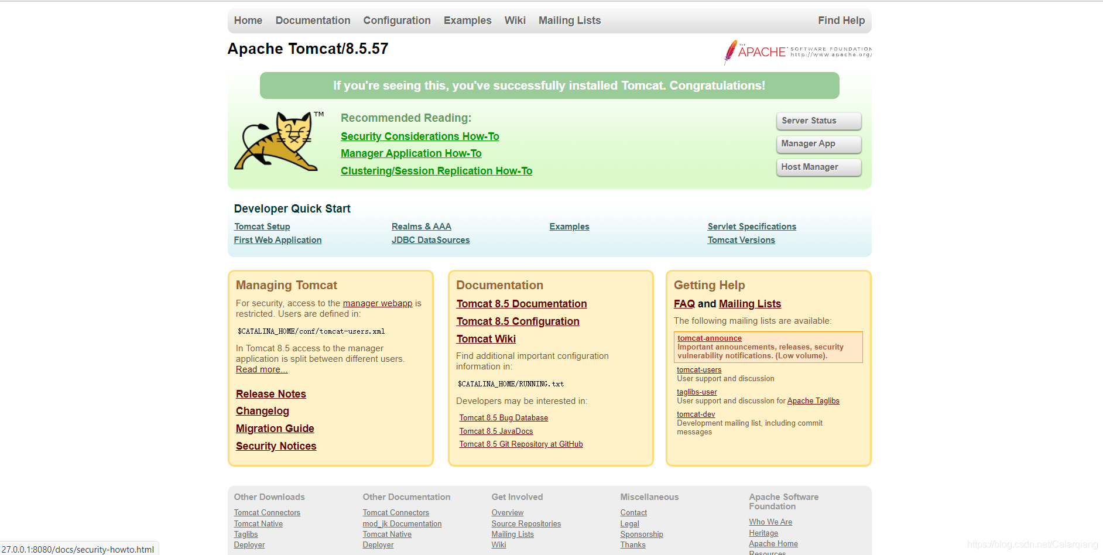The image size is (1103, 555).
Task: Click the Apache feather logo
Action: pyautogui.click(x=797, y=52)
